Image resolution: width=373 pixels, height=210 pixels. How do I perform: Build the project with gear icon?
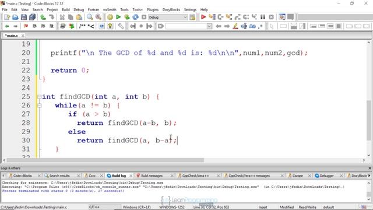point(110,17)
